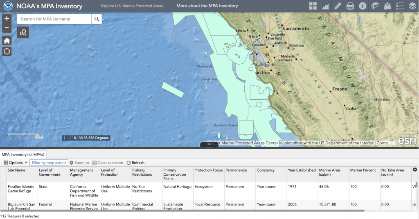Zoom in with the plus button

(x=7, y=19)
